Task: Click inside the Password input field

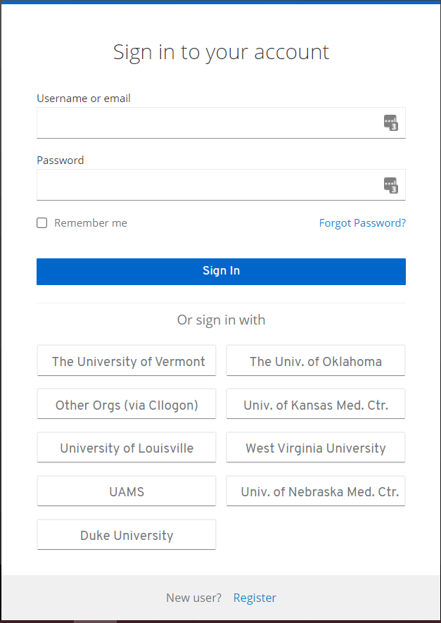Action: click(211, 184)
